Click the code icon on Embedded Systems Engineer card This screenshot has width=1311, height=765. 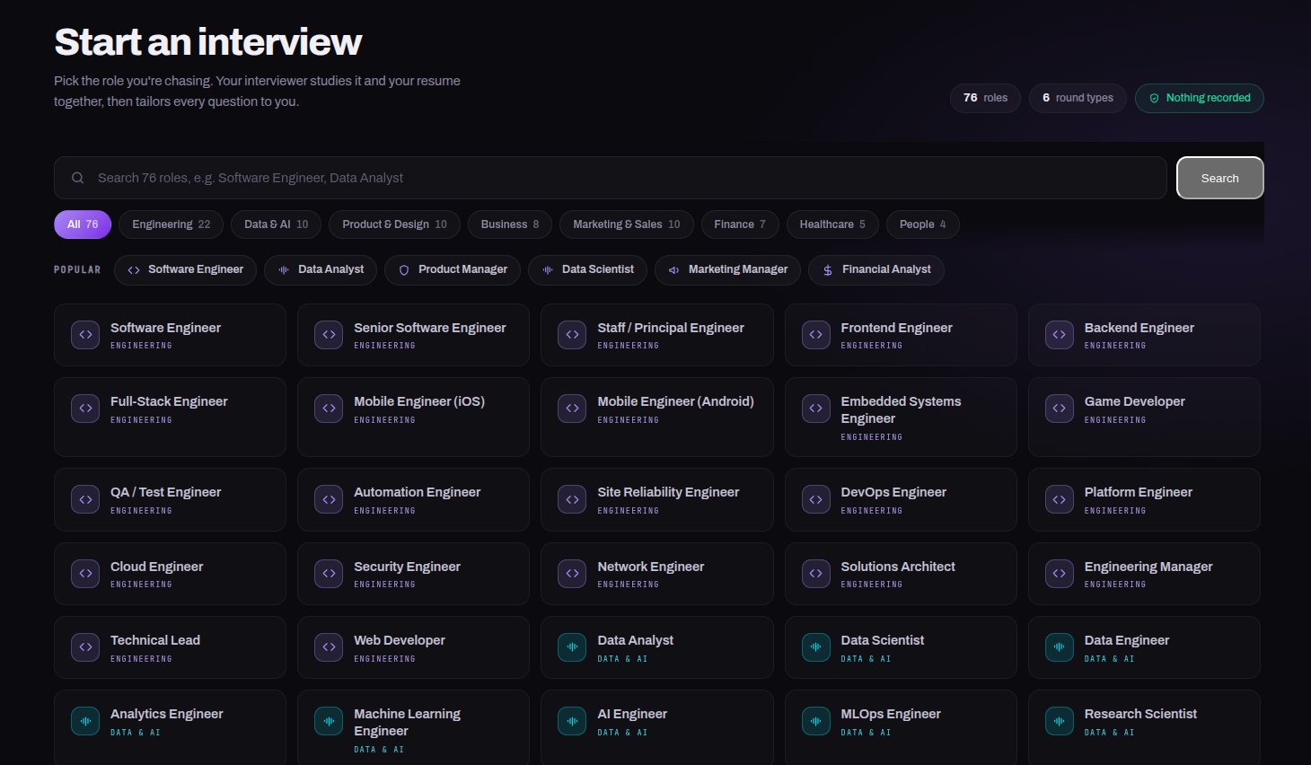click(x=815, y=409)
